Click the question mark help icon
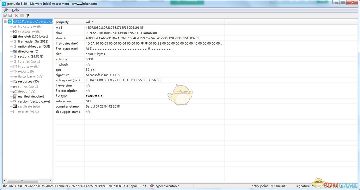This screenshot has width=360, height=190. [28, 15]
